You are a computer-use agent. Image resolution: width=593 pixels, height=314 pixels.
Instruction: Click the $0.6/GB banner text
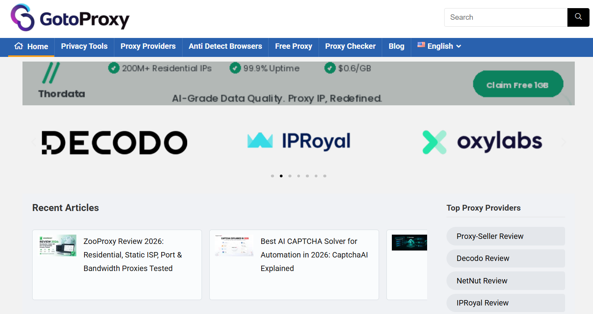pos(355,69)
